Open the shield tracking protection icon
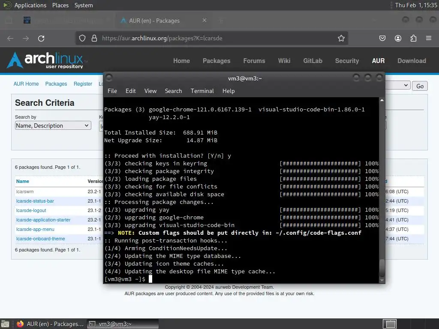 click(82, 38)
